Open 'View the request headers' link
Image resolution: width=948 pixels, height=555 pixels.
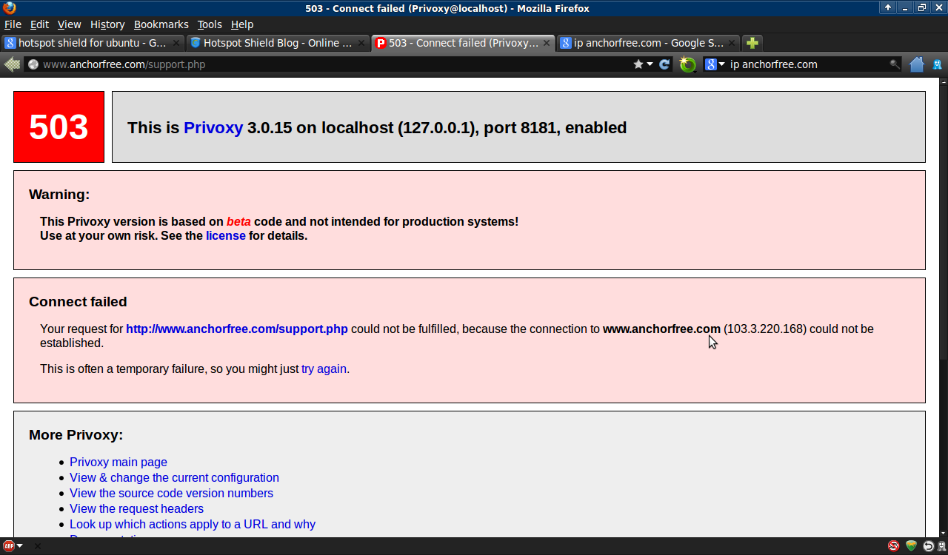(136, 508)
